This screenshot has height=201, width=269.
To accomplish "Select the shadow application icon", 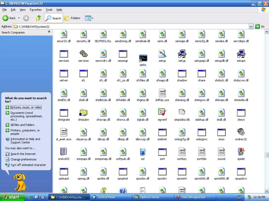I will 182,73.
